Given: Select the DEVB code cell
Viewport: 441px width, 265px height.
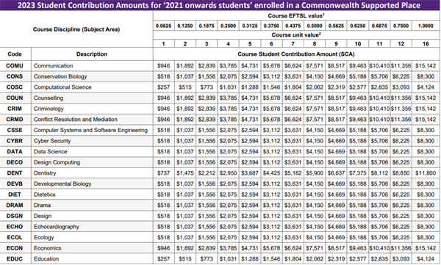Looking at the screenshot, I should [15, 184].
